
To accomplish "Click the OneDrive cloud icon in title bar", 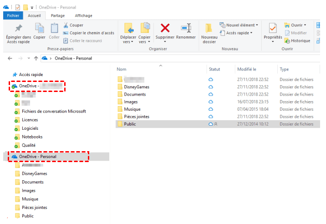I will click(x=6, y=7).
